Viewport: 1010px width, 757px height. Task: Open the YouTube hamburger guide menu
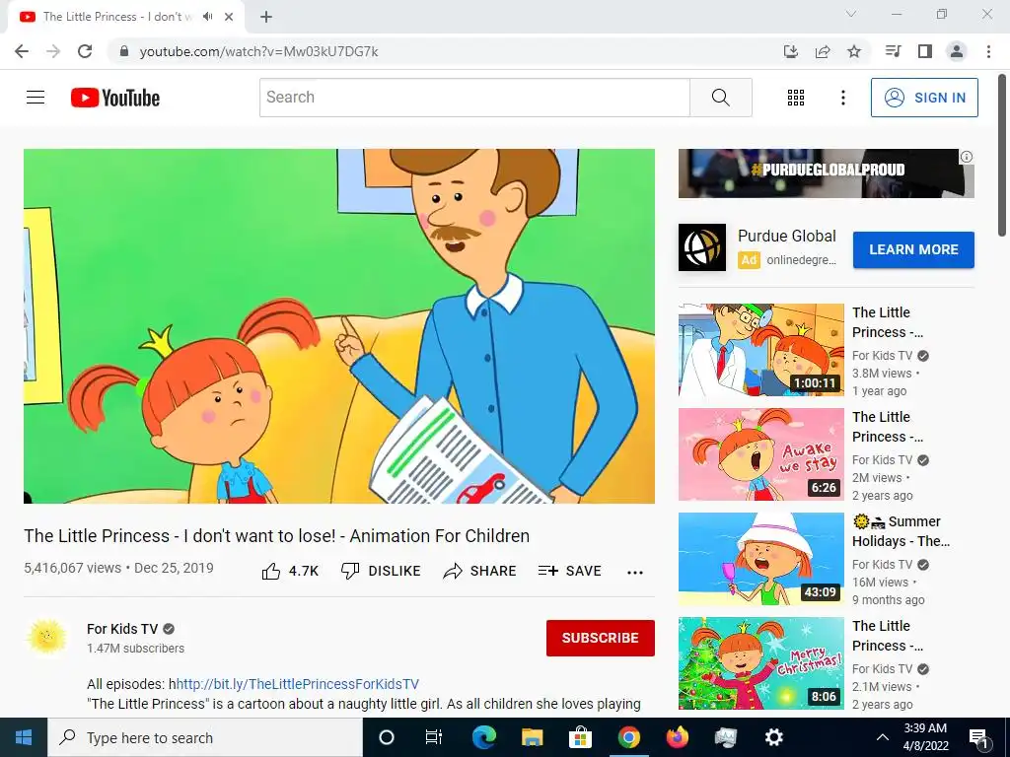(x=36, y=98)
